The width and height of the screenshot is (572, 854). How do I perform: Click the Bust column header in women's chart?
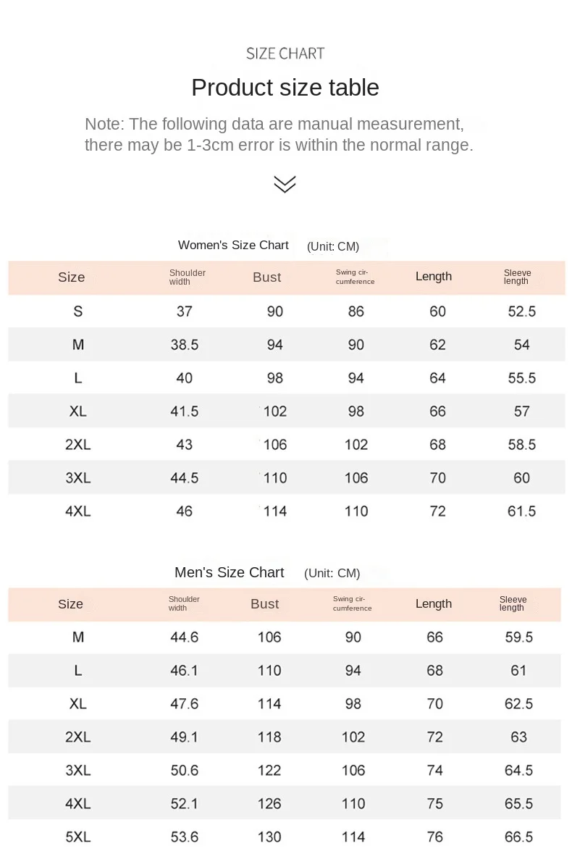(x=267, y=277)
